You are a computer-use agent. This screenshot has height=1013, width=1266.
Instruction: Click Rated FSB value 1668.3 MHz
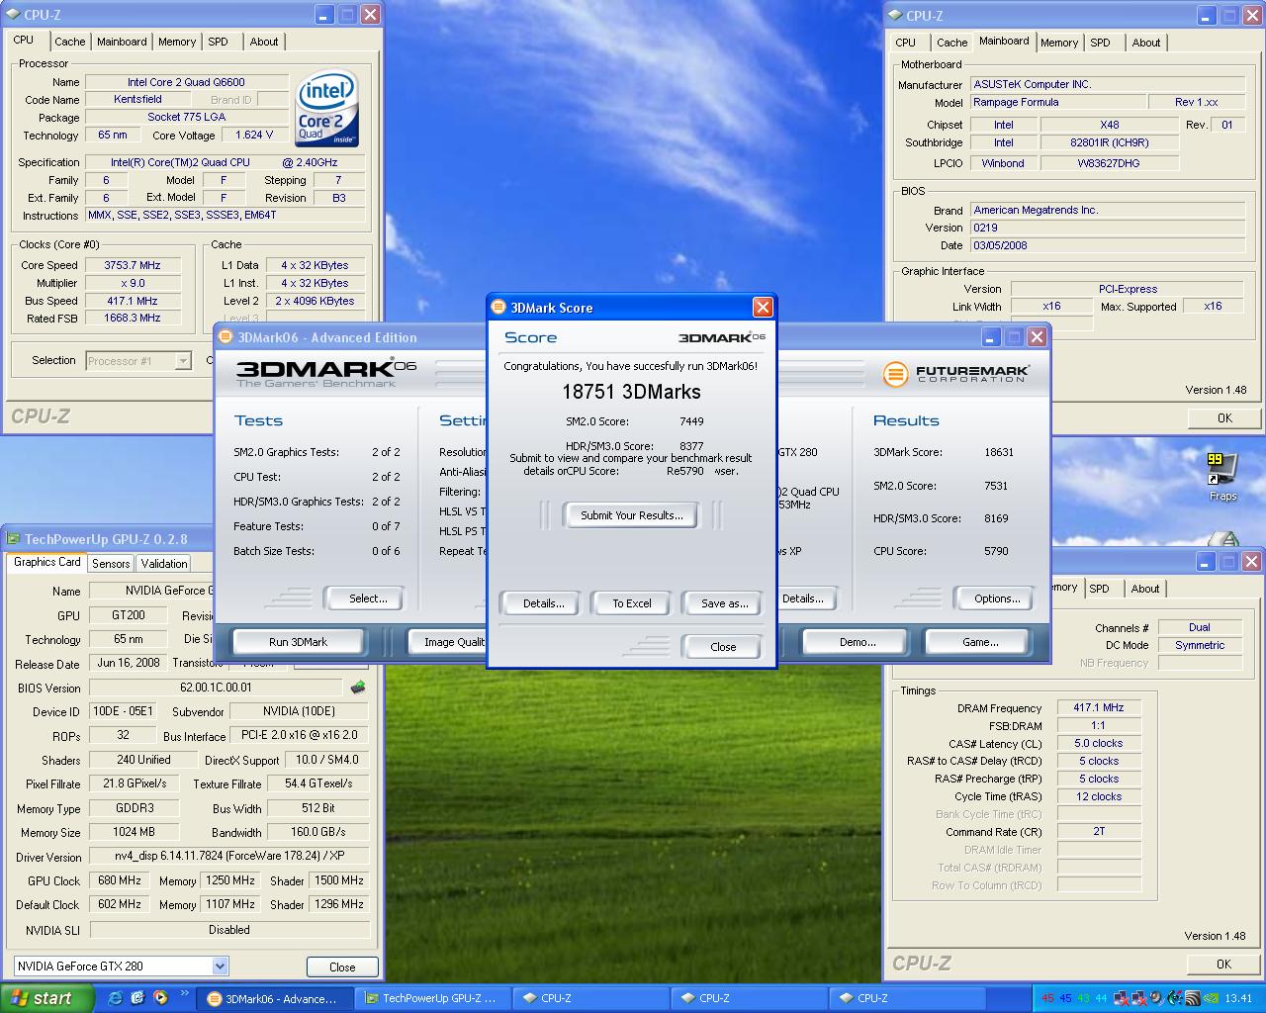point(133,319)
